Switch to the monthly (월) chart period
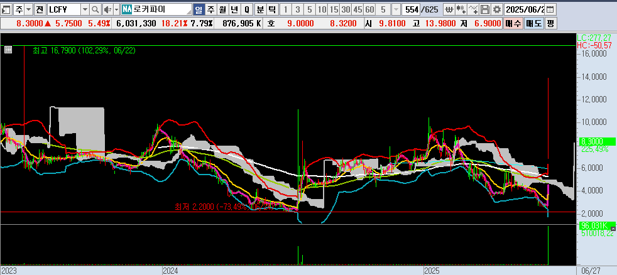Image resolution: width=617 pixels, height=275 pixels. [222, 9]
